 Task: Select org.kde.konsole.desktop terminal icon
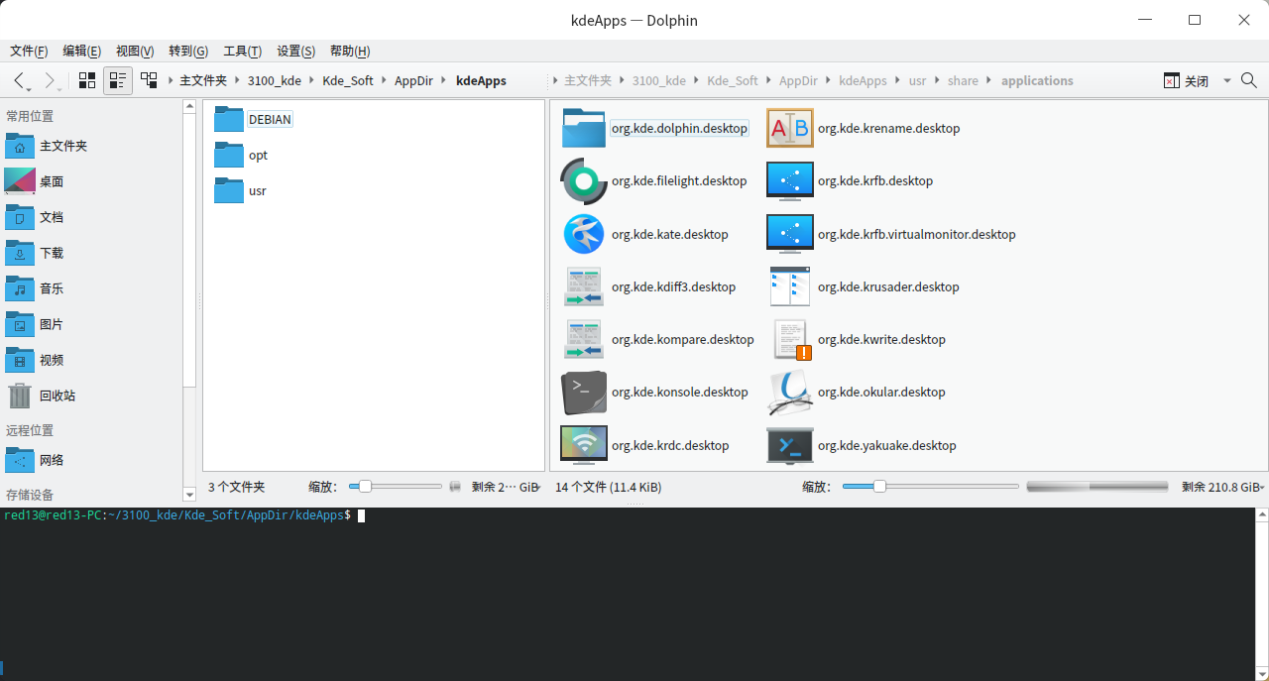(584, 393)
